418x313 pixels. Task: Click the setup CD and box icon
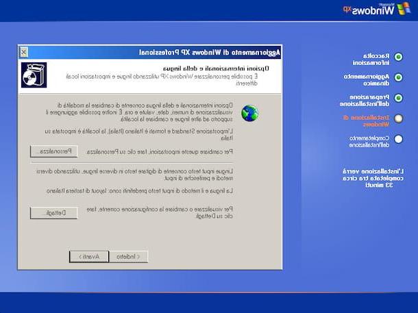(x=34, y=75)
